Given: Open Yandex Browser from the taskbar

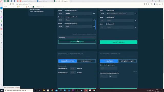Looking at the screenshot, I should [90, 90].
